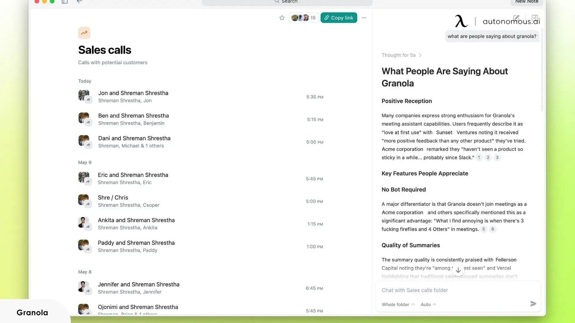Image resolution: width=575 pixels, height=323 pixels.
Task: Click the sidebar toggle icon in title bar
Action: click(x=64, y=2)
